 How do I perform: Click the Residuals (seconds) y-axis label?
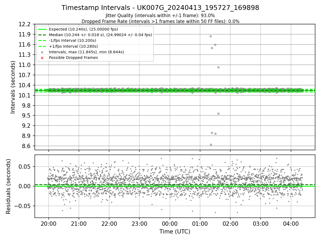(x=9, y=186)
